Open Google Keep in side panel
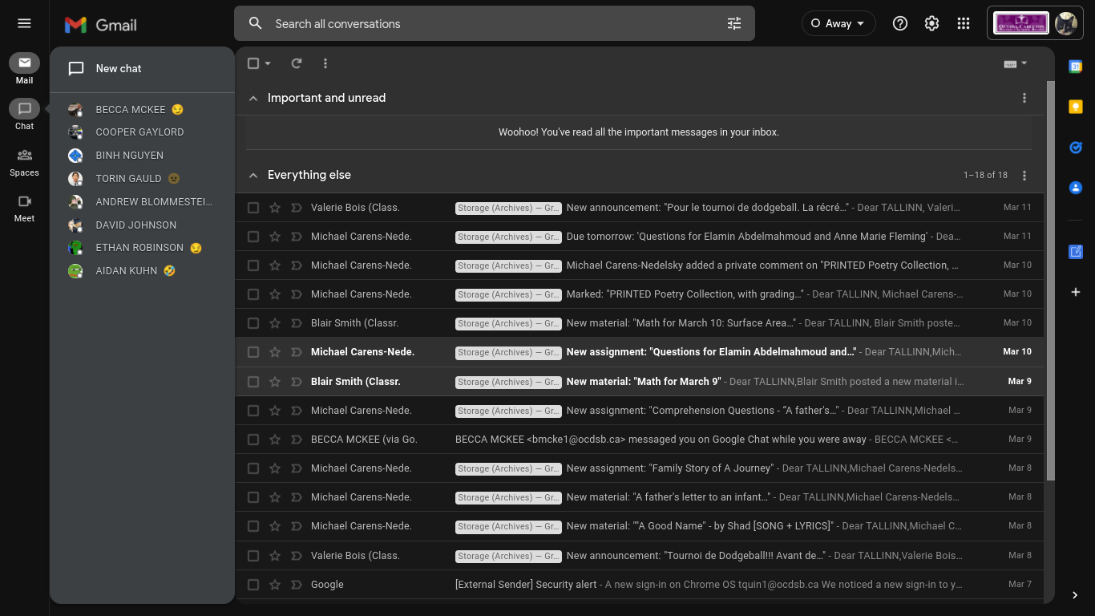The image size is (1095, 616). point(1076,107)
